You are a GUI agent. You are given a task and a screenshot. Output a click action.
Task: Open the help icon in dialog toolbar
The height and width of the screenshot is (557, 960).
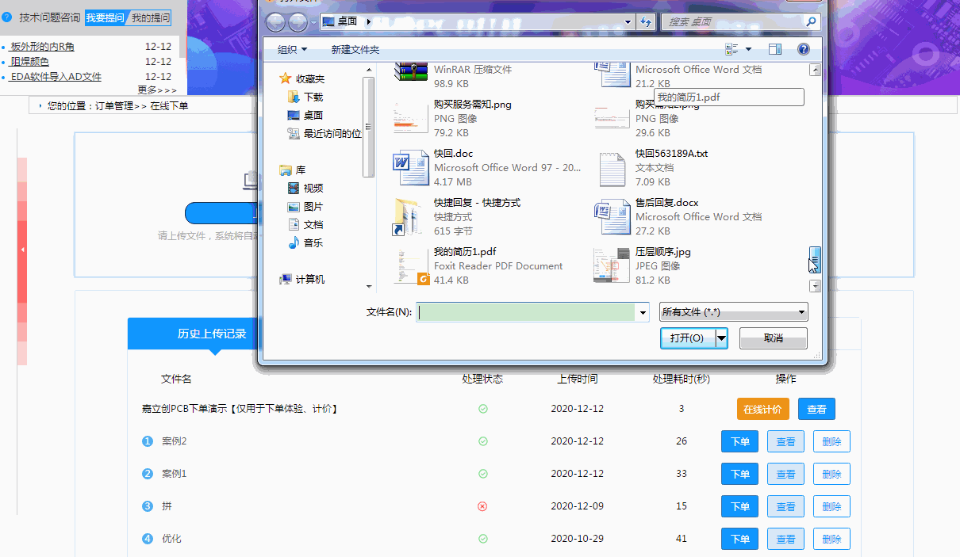click(x=803, y=49)
